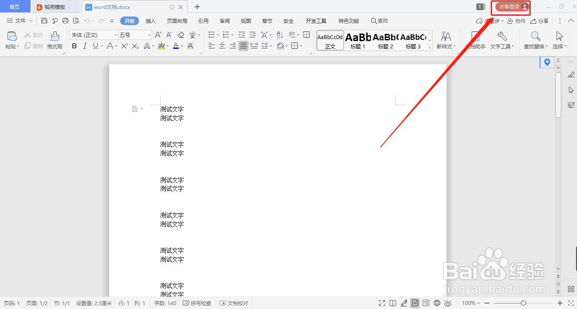The height and width of the screenshot is (309, 577).
Task: Click the 分享 share button
Action: click(x=540, y=20)
